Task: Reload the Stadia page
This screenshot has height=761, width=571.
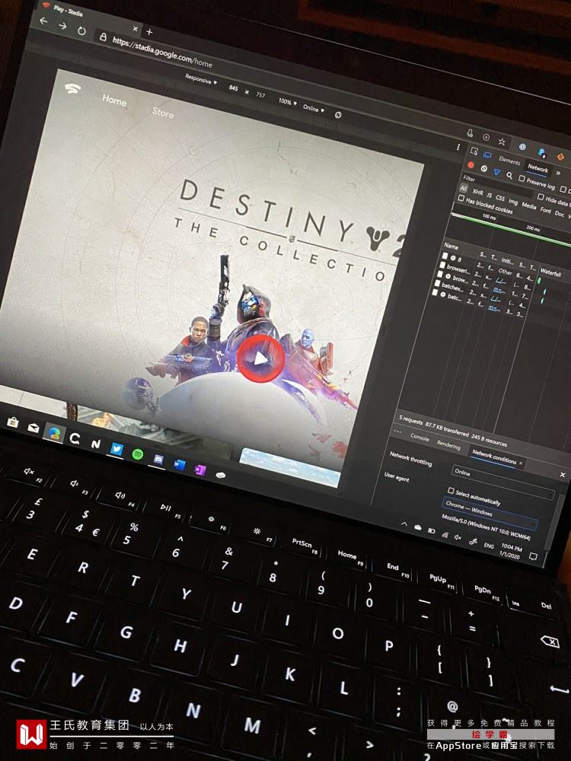Action: point(81,31)
